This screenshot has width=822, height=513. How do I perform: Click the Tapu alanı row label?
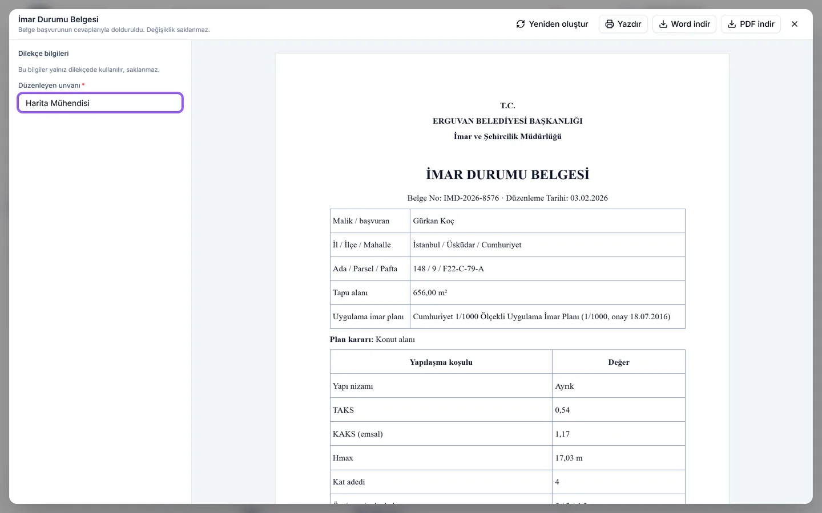350,293
